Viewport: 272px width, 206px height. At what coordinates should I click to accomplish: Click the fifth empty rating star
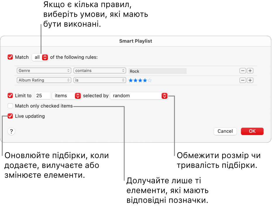point(150,80)
